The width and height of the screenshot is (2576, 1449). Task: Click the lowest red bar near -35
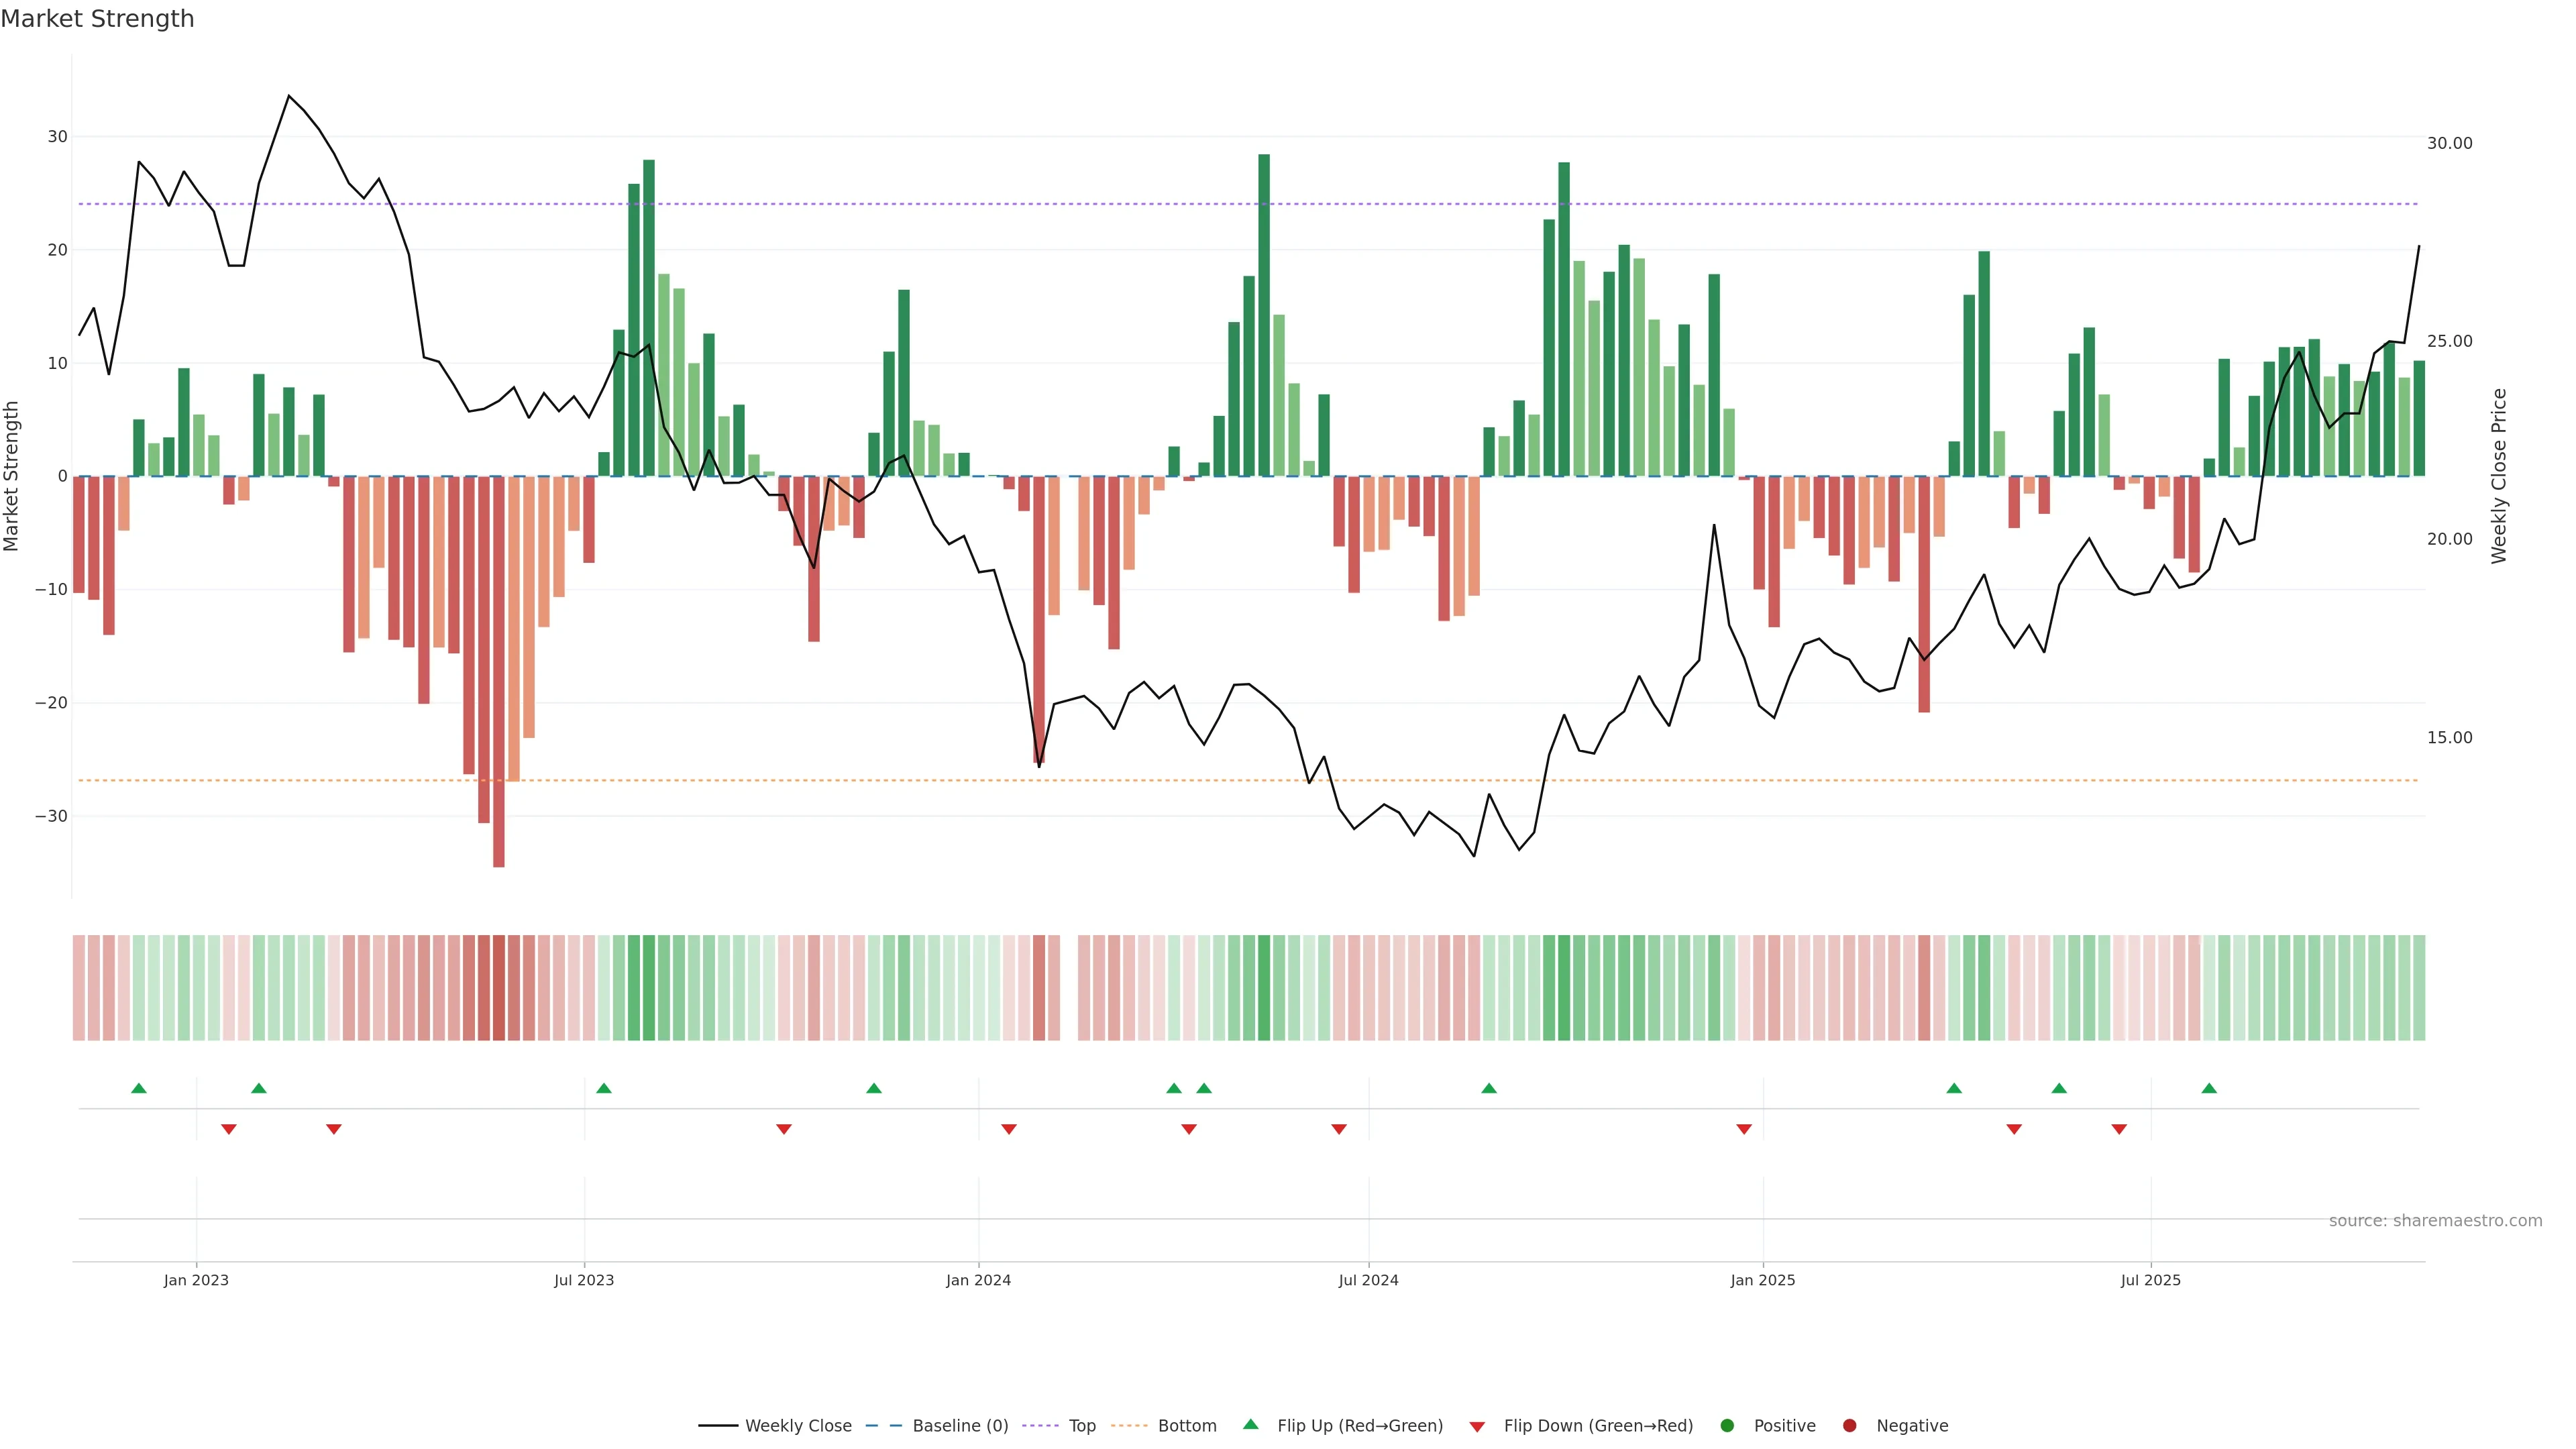(x=499, y=700)
